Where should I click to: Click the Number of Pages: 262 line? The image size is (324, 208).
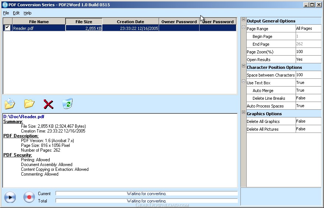40,150
